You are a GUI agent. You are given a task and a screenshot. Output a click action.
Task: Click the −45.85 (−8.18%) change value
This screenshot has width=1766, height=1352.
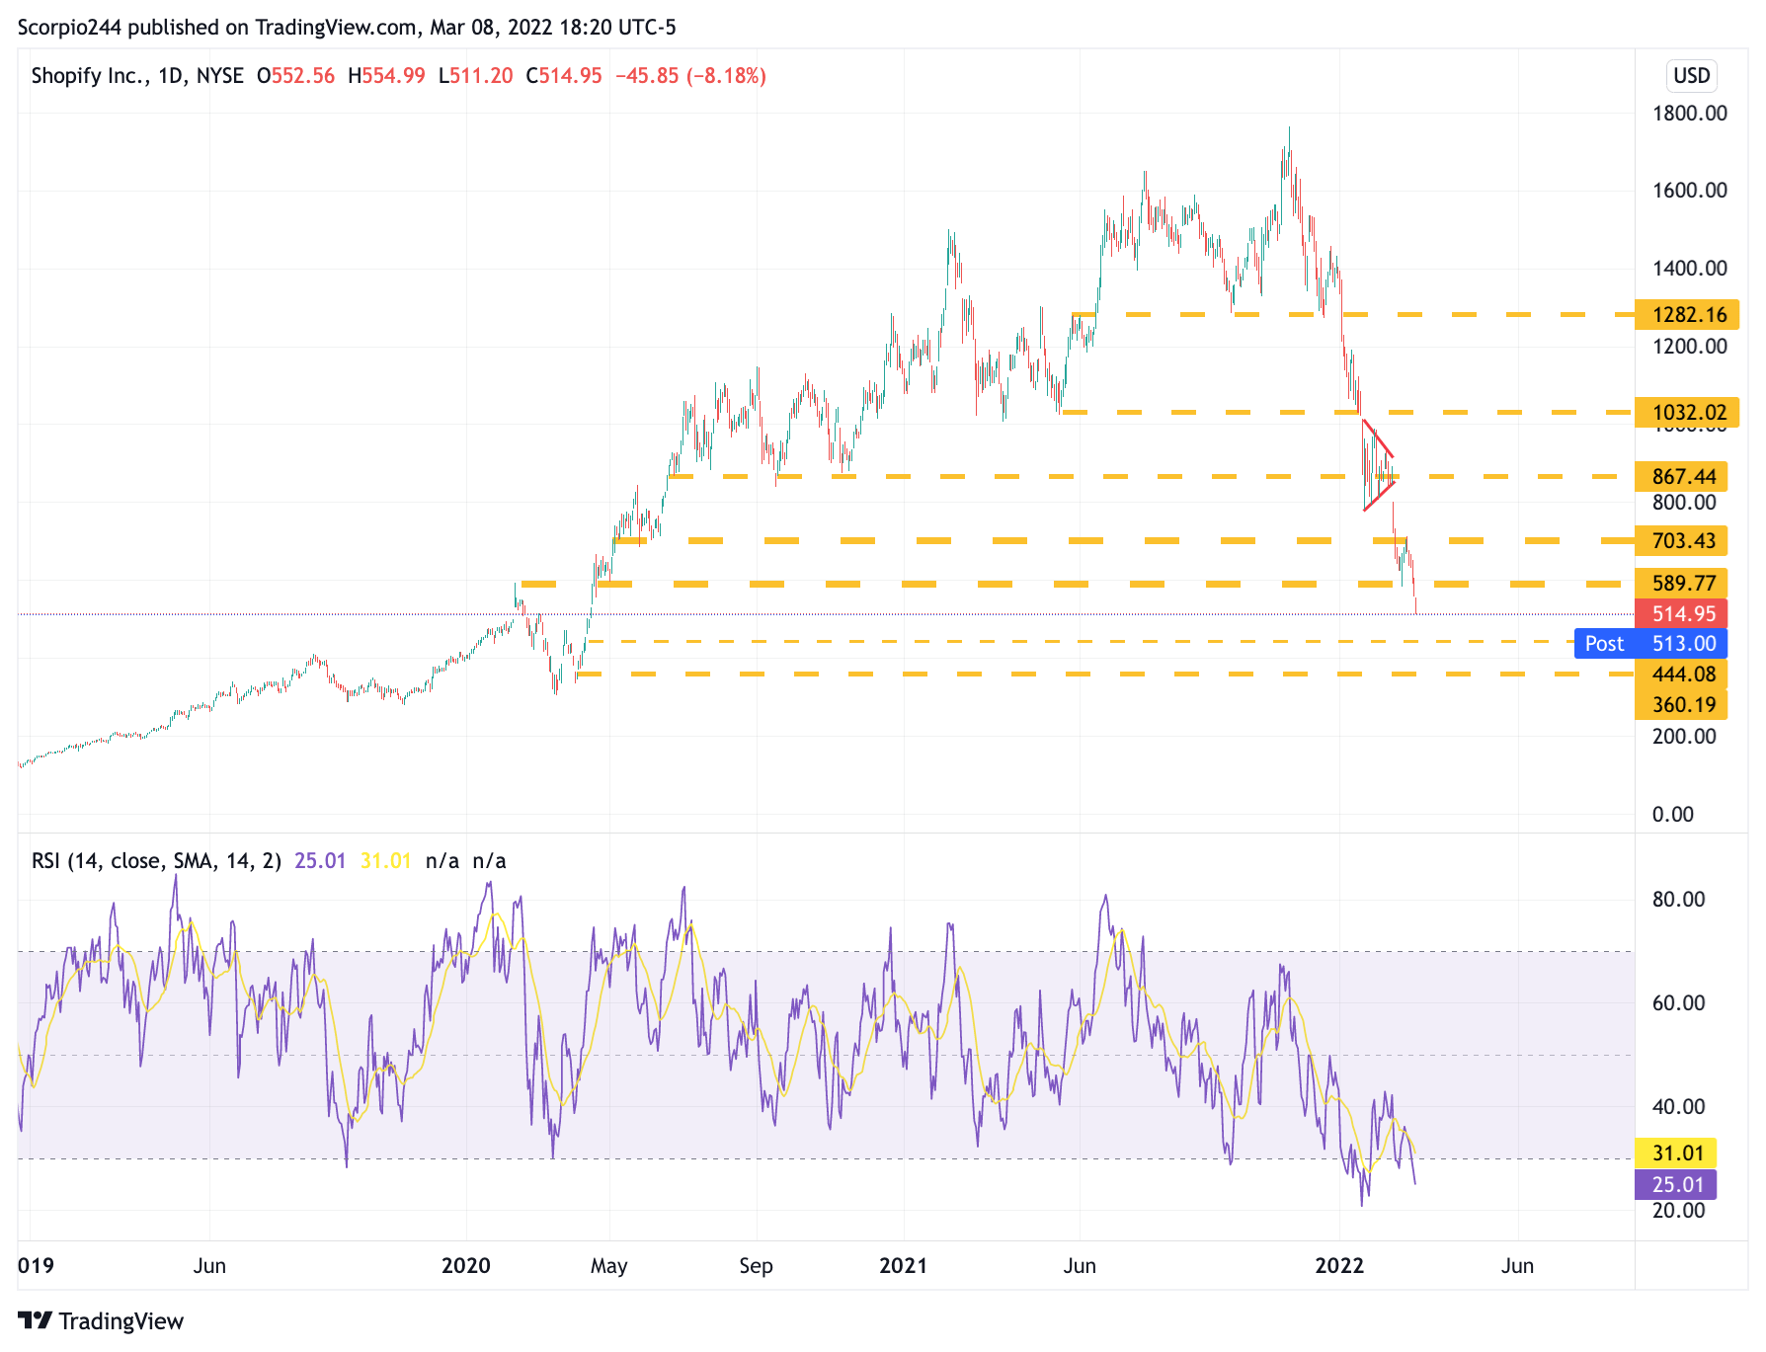coord(690,76)
